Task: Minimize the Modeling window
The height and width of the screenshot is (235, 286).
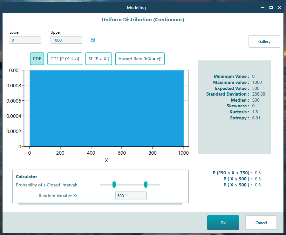Action: (262, 8)
